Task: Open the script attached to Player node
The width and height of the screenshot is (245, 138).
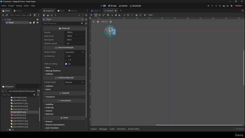Action: [x=34, y=23]
